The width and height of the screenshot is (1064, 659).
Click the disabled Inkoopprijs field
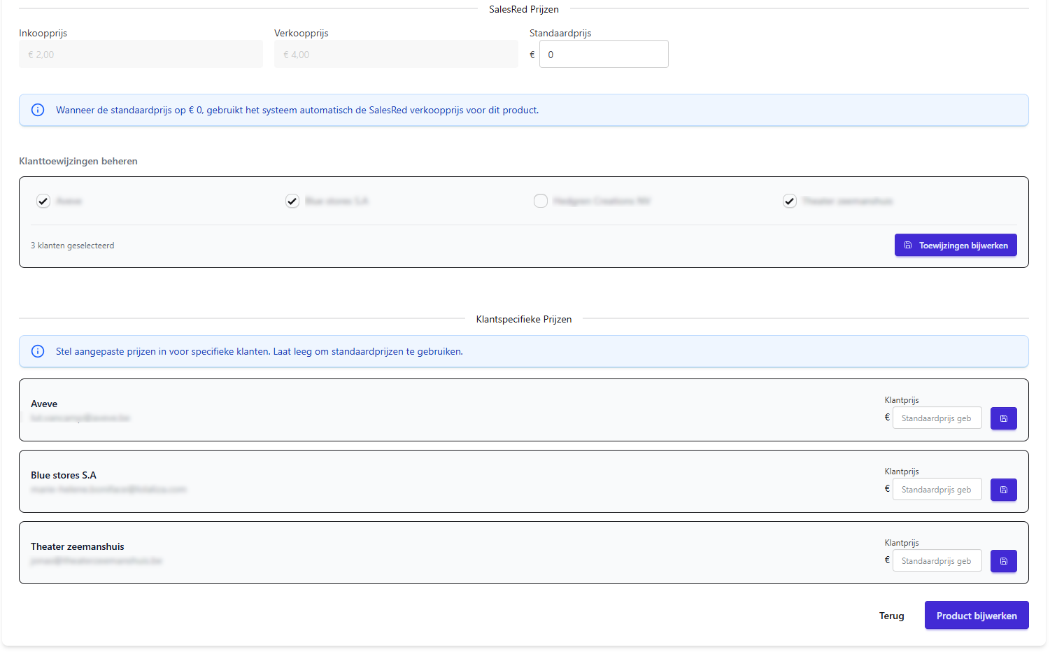click(141, 55)
